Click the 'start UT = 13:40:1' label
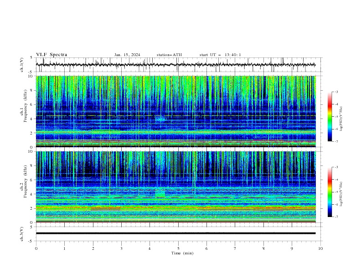This screenshot has height=279, width=361. 220,55
